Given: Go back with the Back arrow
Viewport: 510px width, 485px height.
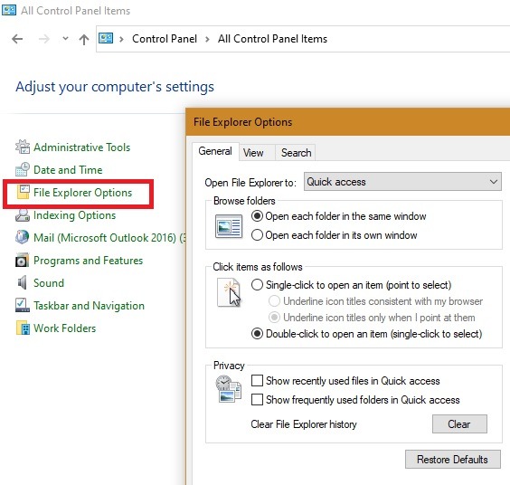Looking at the screenshot, I should click(x=17, y=39).
